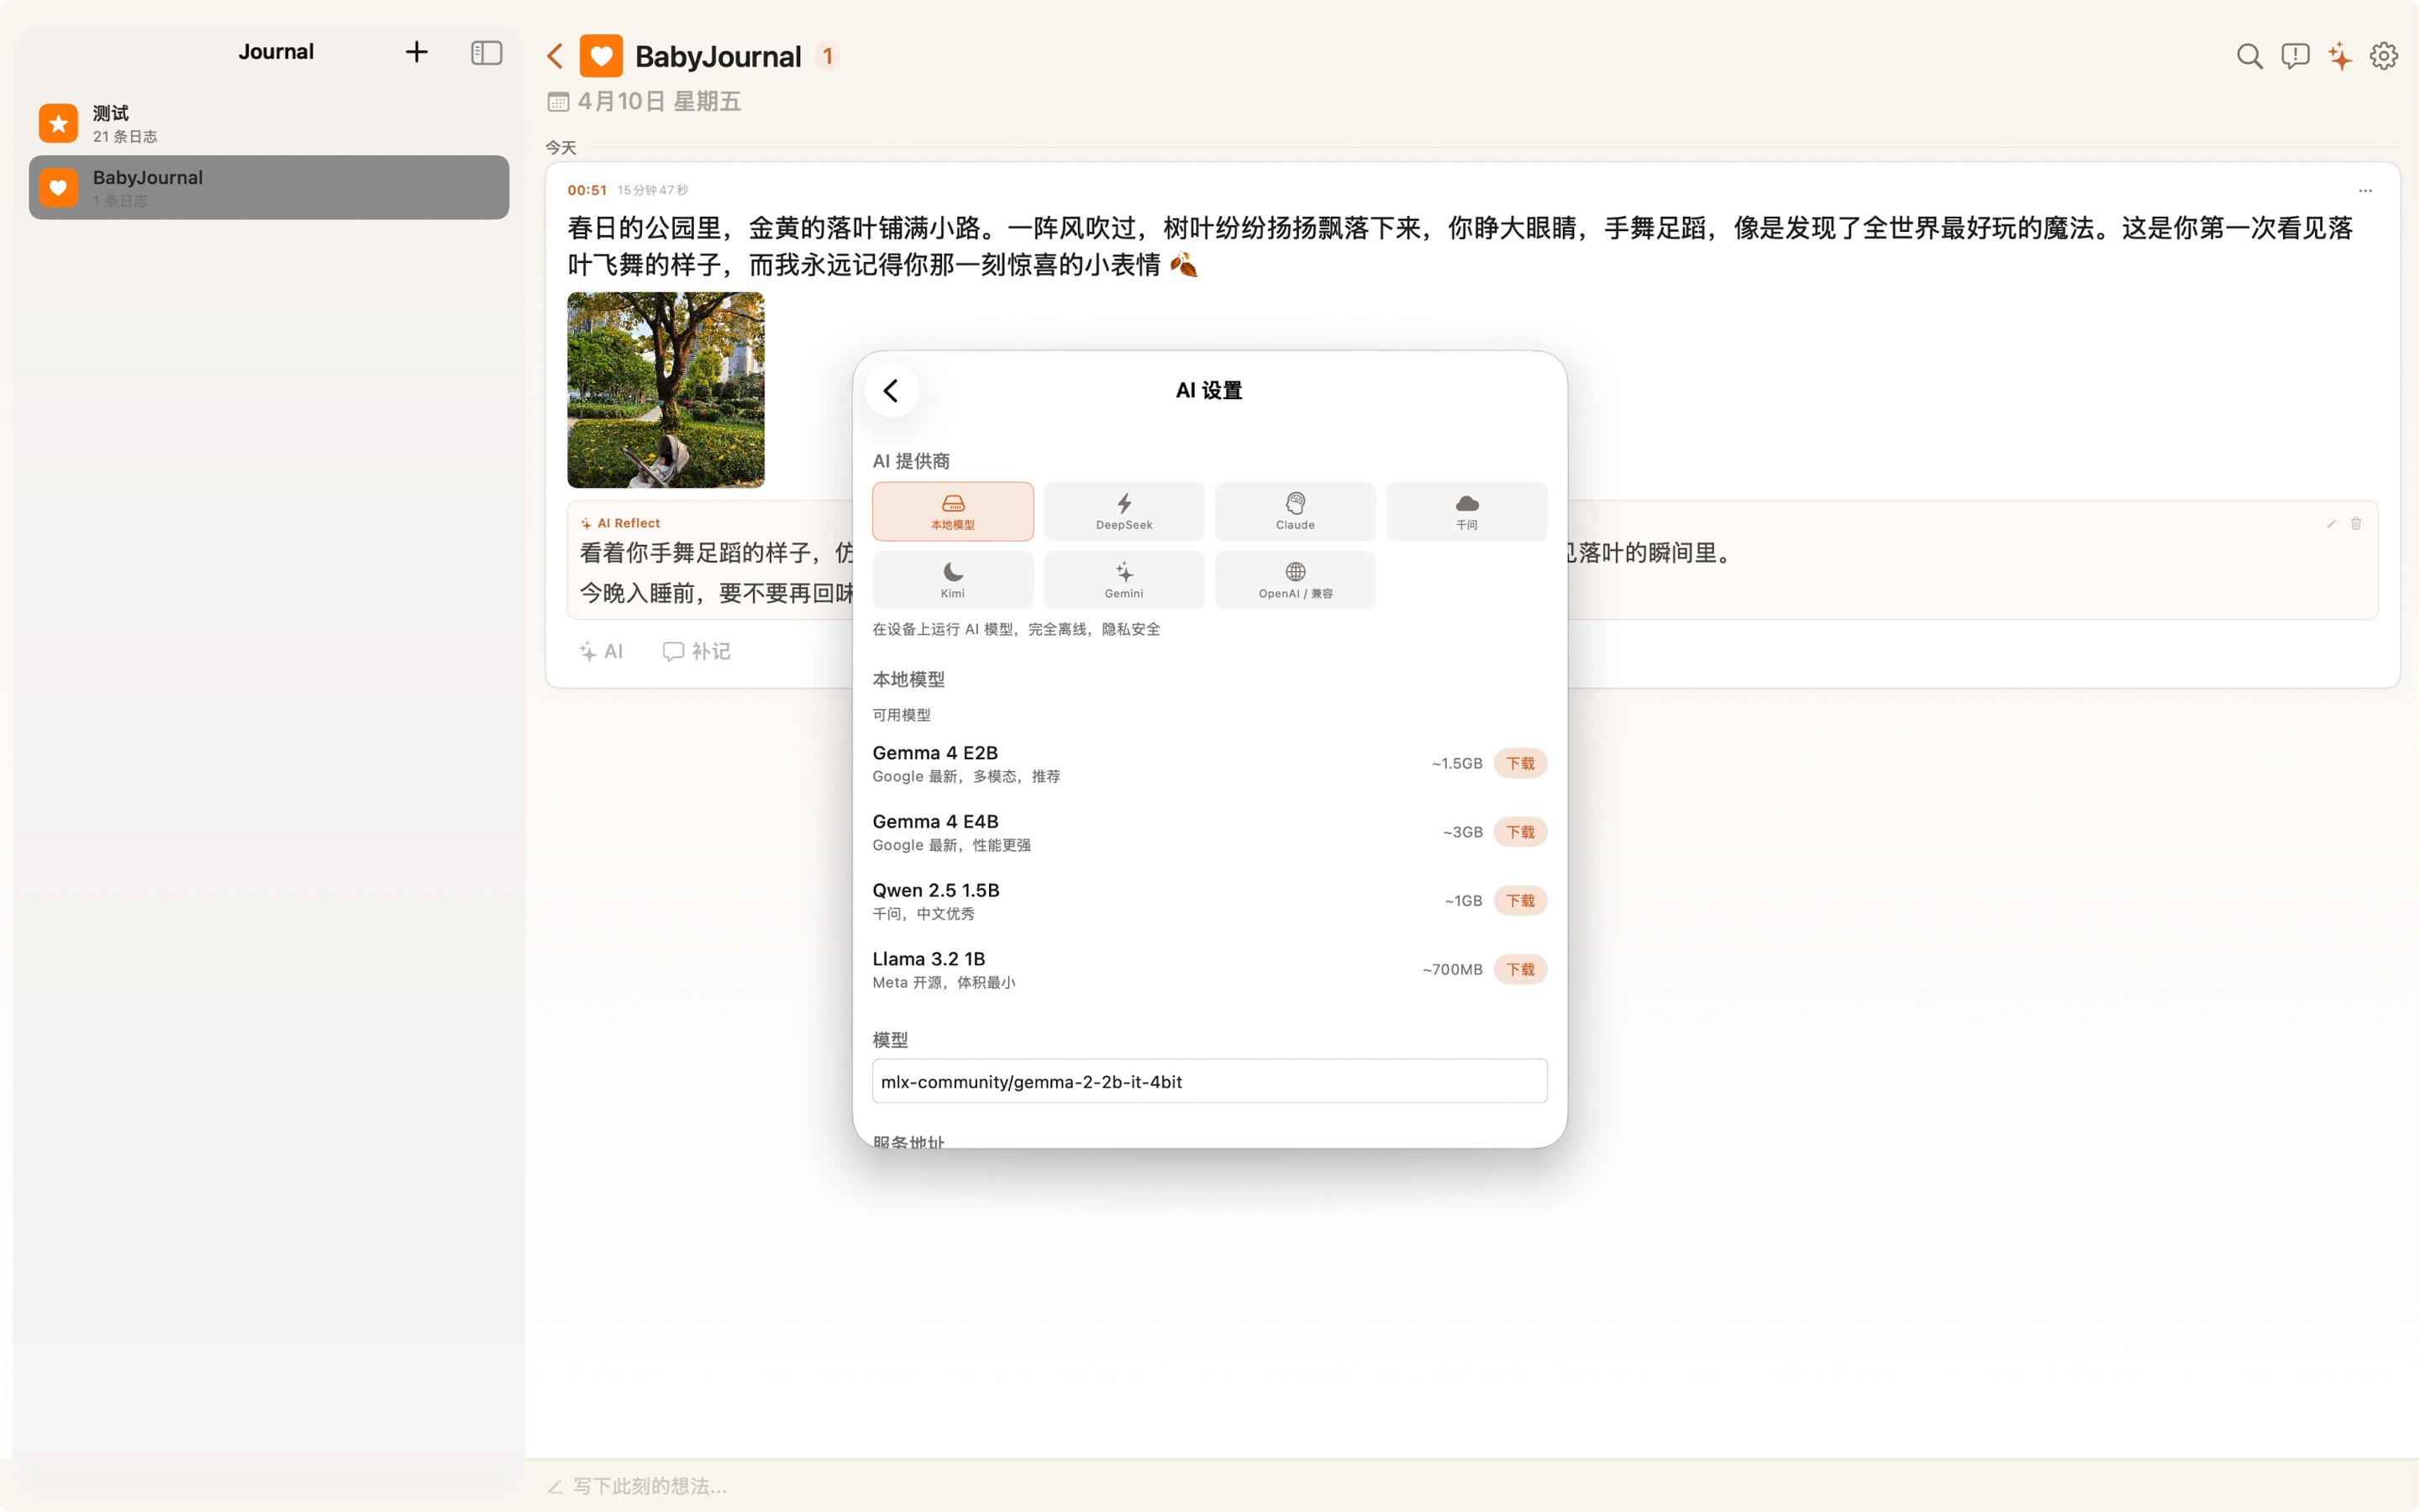
Task: Open the park photo thumbnail in the entry
Action: pos(665,390)
